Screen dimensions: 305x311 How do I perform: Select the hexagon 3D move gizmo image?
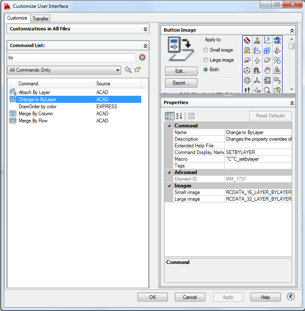(x=247, y=70)
